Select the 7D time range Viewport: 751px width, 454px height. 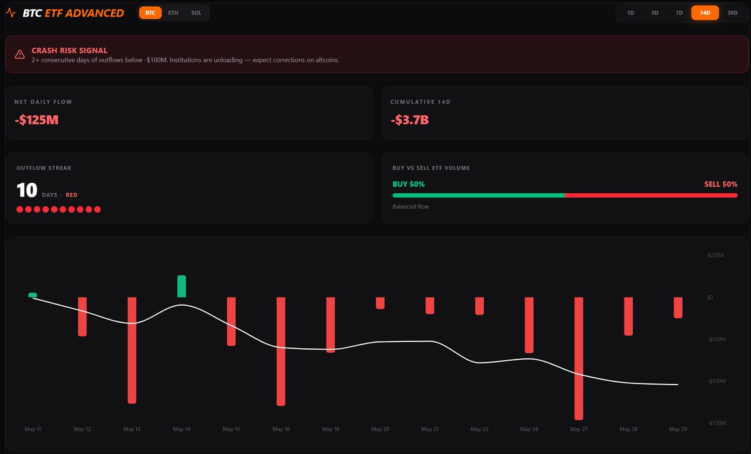(679, 13)
